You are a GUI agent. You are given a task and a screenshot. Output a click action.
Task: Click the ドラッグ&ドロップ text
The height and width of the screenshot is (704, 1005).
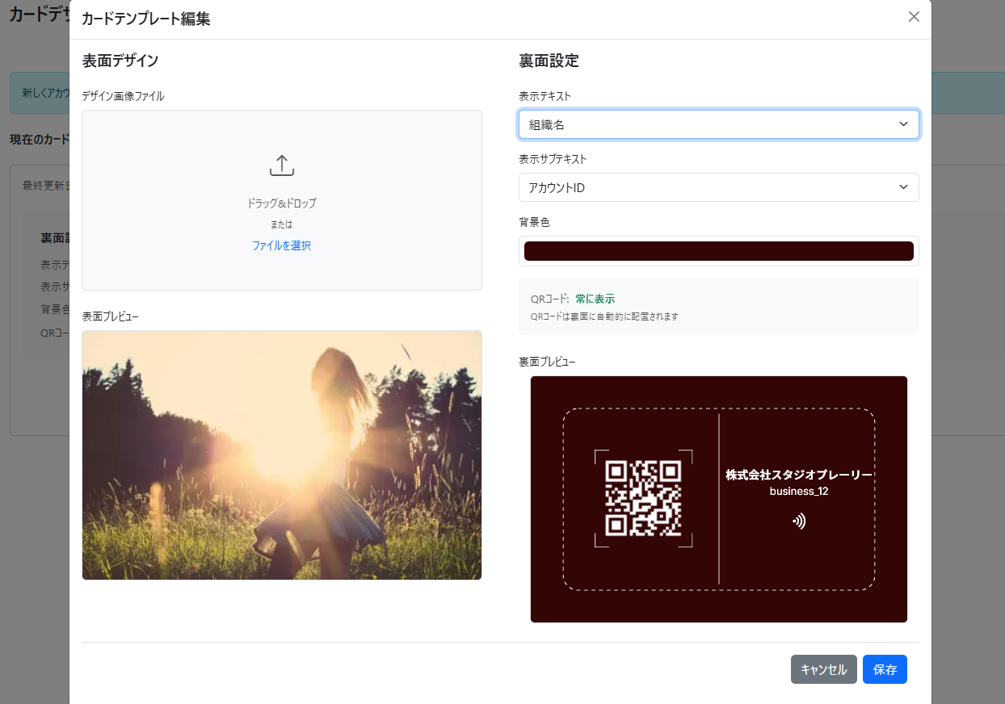tap(281, 203)
